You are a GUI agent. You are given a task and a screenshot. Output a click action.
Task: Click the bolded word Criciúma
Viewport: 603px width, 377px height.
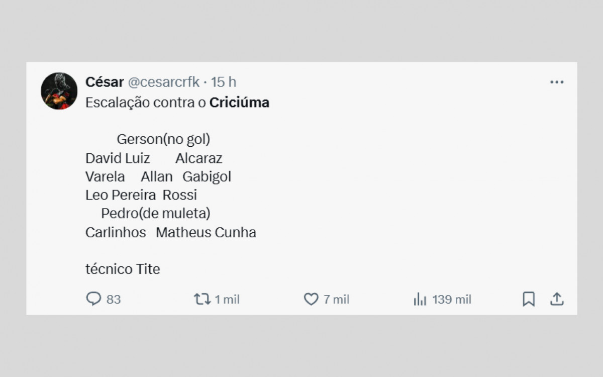coord(240,103)
